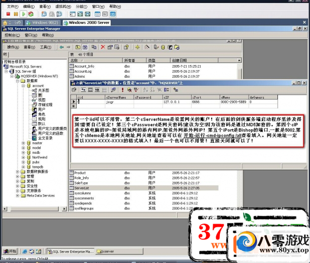The image size is (310, 263).
Task: Select the ServerList table row
Action: coord(144,188)
